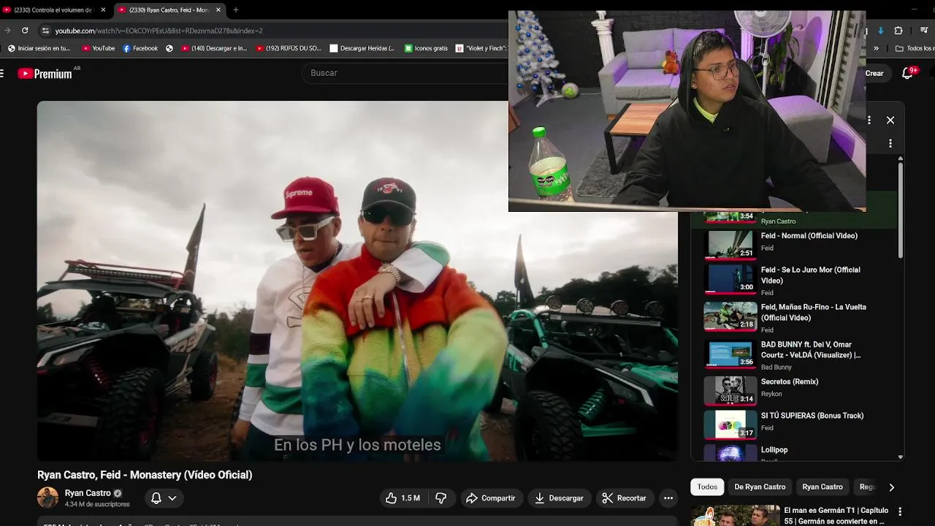Open the YouTube bookmark
Image resolution: width=935 pixels, height=526 pixels.
click(99, 48)
